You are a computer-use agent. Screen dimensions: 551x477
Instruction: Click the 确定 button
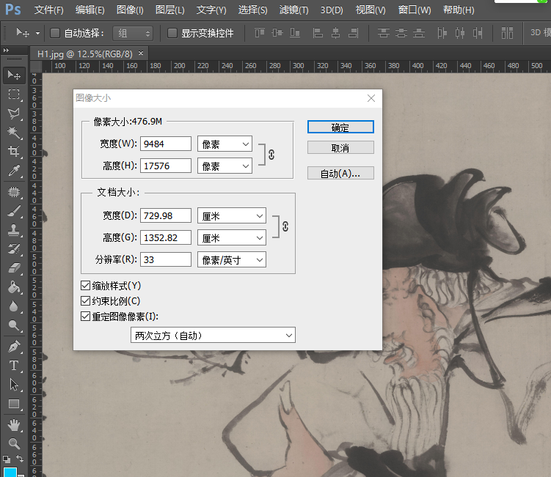[340, 127]
